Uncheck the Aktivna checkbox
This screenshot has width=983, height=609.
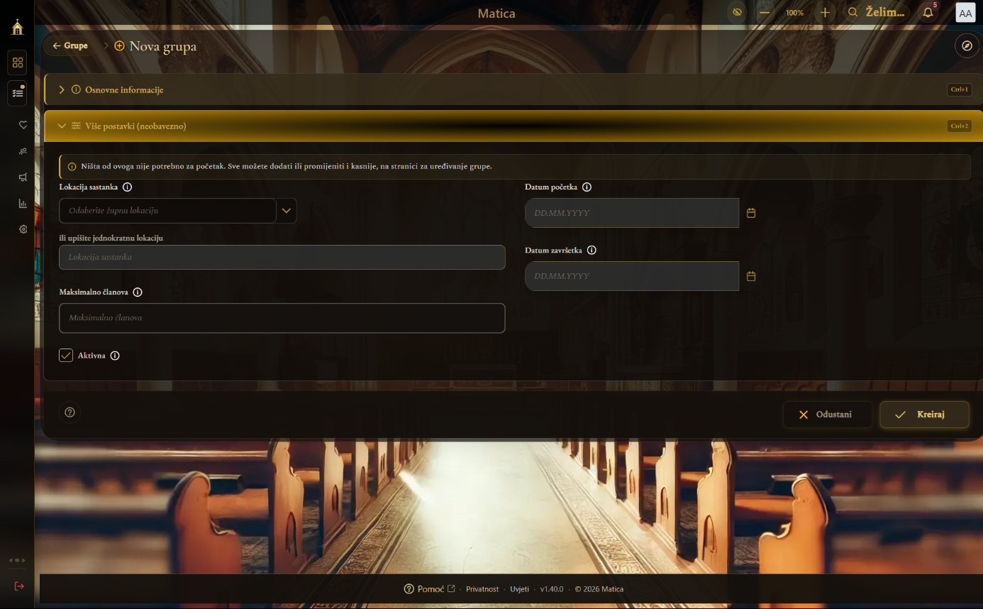click(x=66, y=355)
